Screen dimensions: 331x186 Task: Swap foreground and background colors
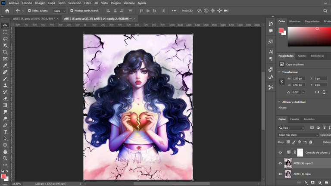pos(7,171)
